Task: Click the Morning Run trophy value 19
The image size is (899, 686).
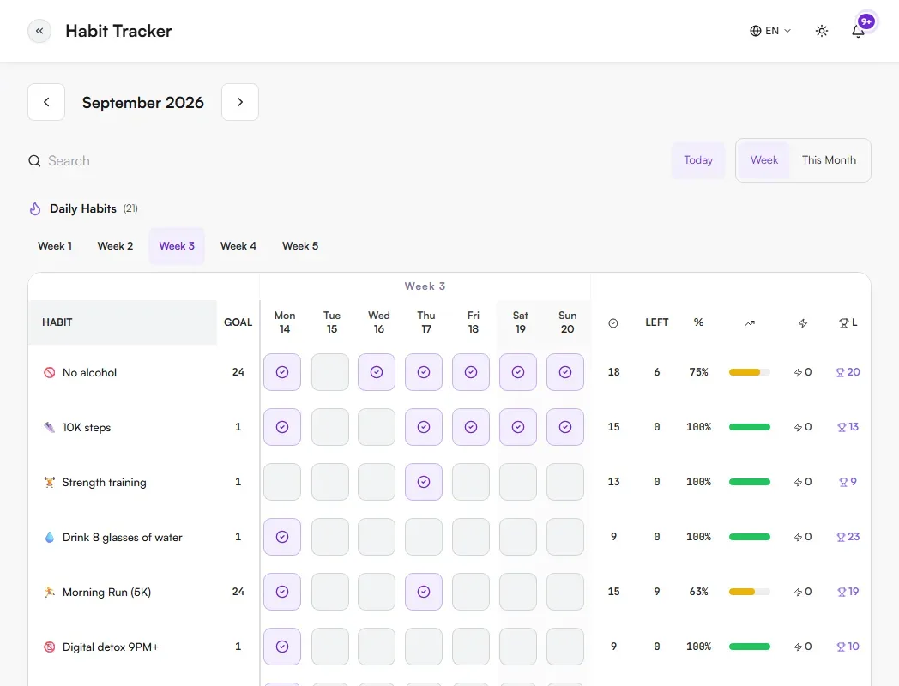Action: pos(848,592)
